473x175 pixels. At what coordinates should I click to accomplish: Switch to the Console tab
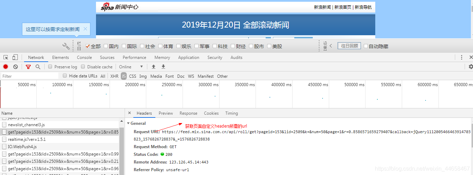tap(84, 58)
